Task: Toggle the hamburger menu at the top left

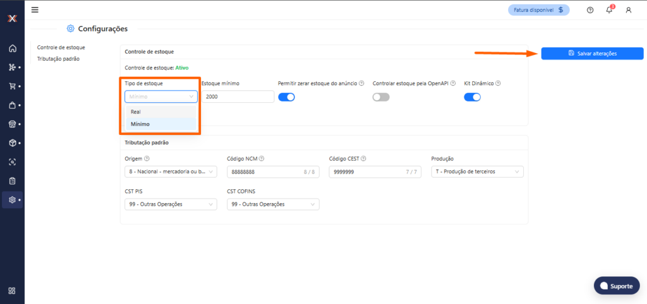Action: [35, 9]
